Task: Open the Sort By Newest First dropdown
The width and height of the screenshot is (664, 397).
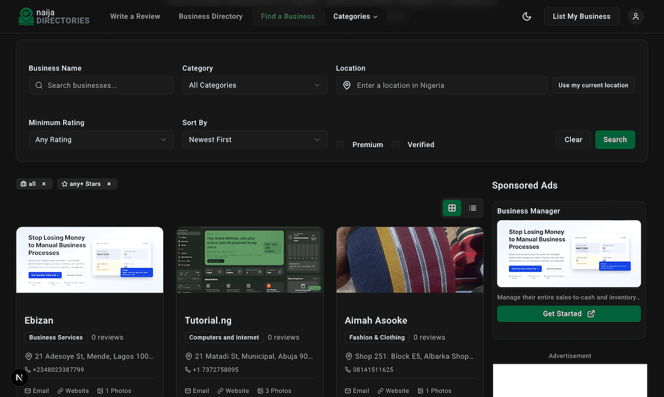Action: coord(255,140)
